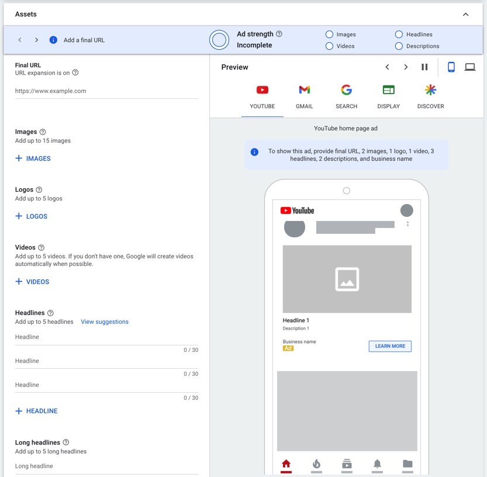The image size is (487, 477).
Task: Go to next asset tip arrow
Action: 36,40
